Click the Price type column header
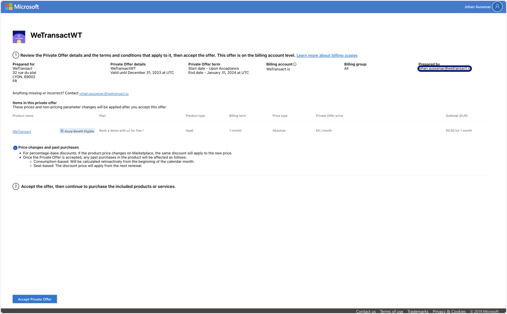The width and height of the screenshot is (507, 314). coord(280,116)
